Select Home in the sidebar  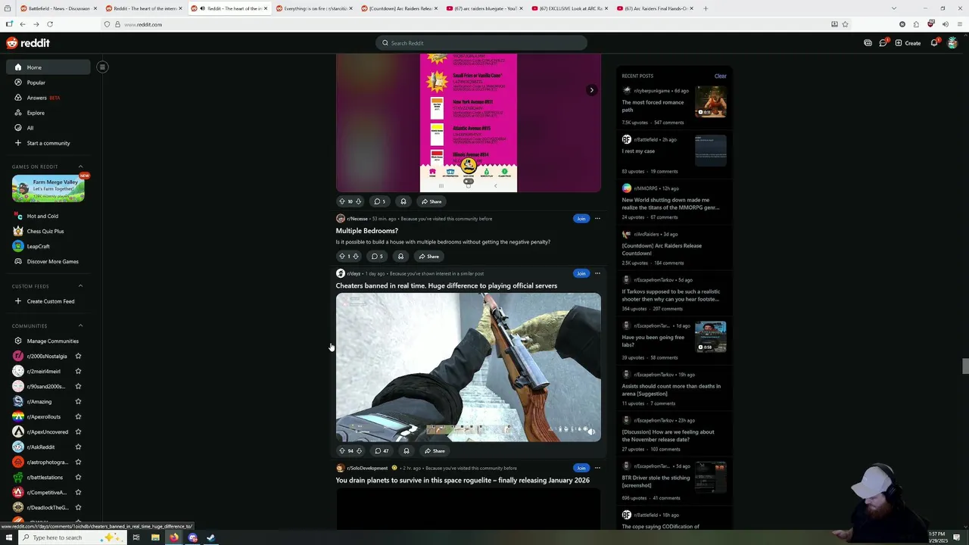(x=48, y=67)
